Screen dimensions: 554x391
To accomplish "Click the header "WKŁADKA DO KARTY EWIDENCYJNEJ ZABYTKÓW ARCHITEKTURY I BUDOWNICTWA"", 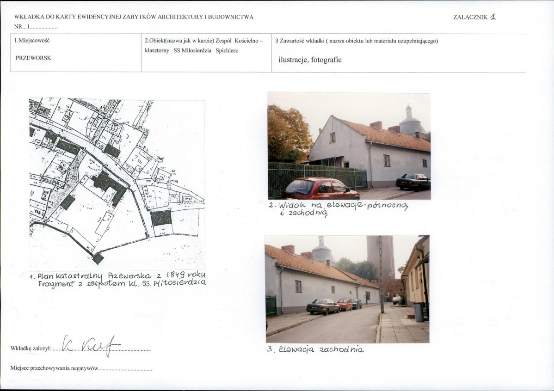I will click(134, 17).
